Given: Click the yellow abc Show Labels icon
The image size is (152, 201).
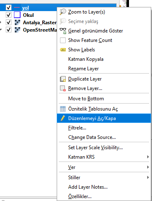Looking at the screenshot, I should point(63,50).
